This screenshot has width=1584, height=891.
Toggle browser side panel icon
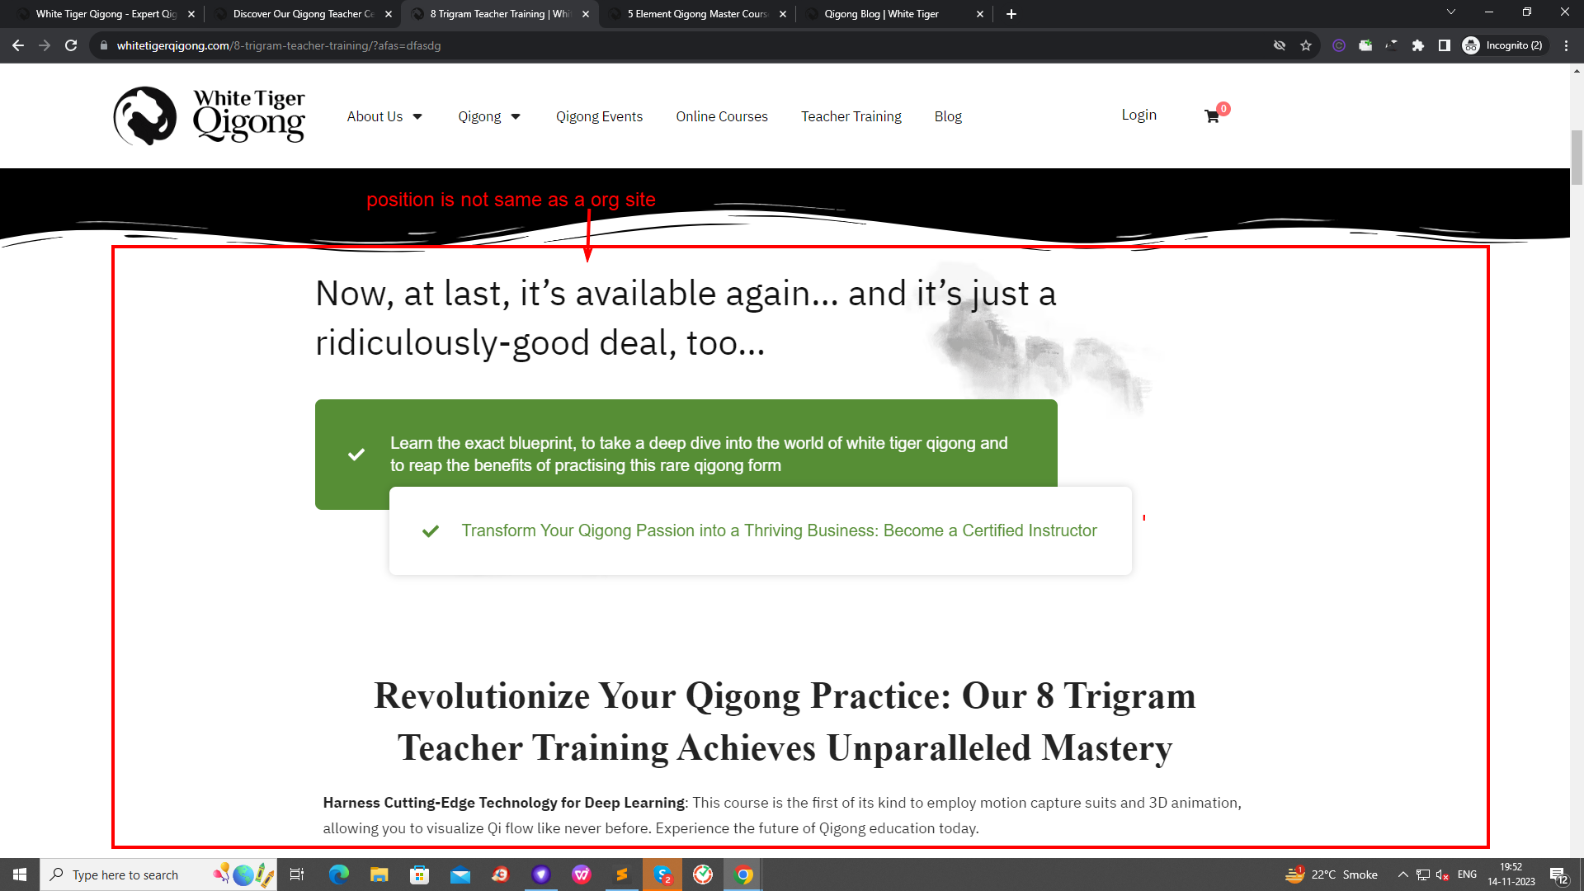(1445, 45)
